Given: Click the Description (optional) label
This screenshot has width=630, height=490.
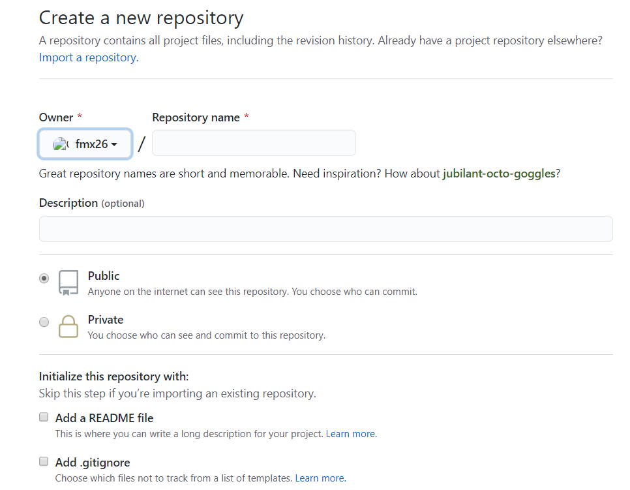Looking at the screenshot, I should click(x=91, y=203).
